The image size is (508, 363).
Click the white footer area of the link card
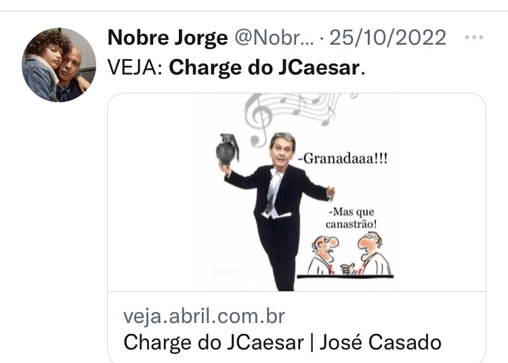(297, 327)
